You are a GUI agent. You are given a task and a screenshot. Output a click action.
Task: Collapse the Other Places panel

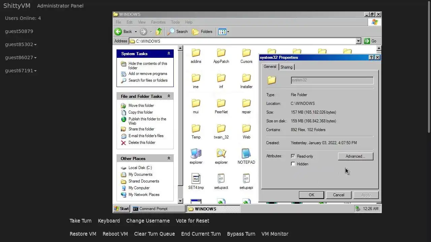click(169, 158)
